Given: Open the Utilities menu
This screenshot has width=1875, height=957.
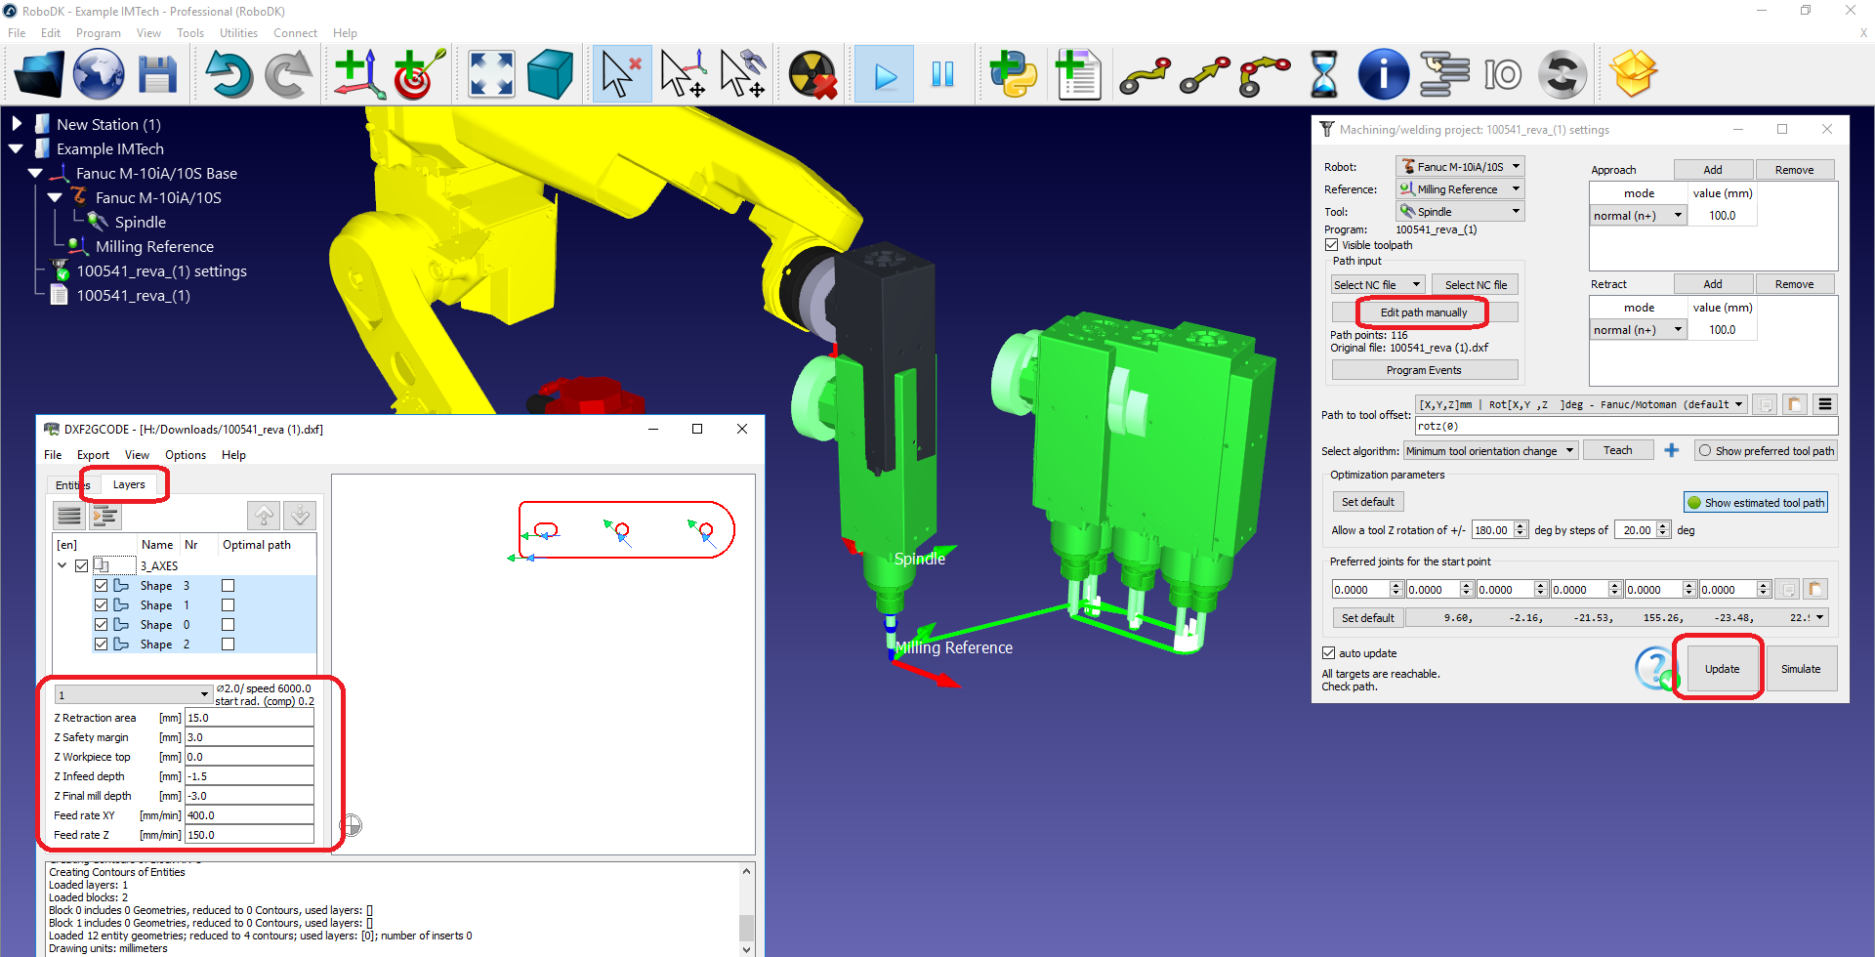Looking at the screenshot, I should [x=238, y=33].
